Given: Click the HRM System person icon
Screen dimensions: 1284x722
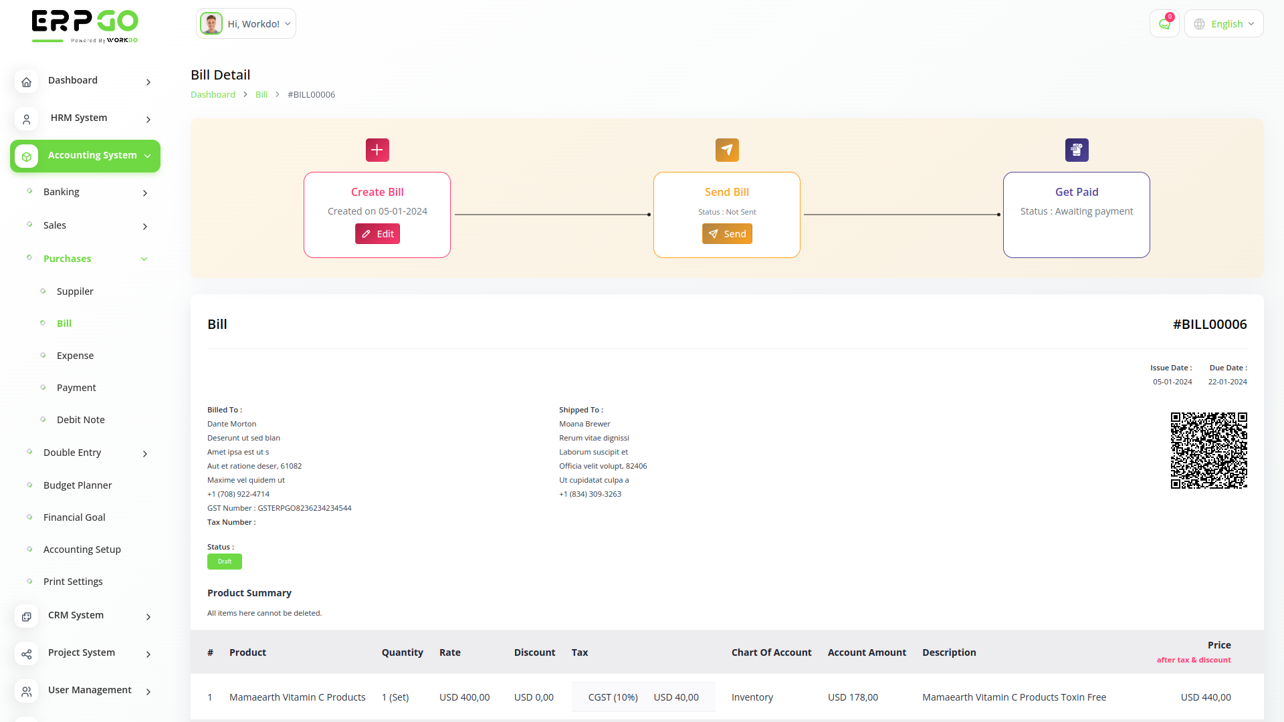Looking at the screenshot, I should point(26,119).
